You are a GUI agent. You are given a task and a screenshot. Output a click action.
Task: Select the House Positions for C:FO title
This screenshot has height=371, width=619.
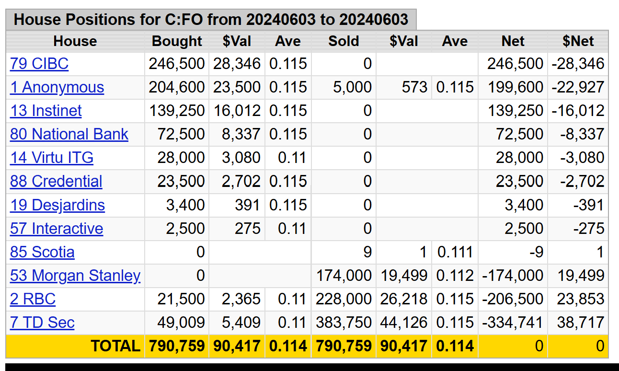211,20
